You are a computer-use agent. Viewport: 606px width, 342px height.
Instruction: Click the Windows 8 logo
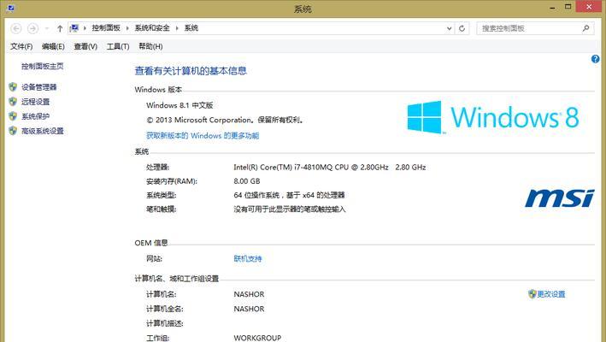(x=493, y=117)
